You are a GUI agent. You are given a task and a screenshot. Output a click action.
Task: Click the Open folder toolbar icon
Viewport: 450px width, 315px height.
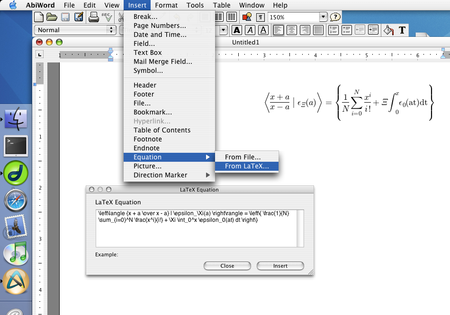click(x=52, y=17)
